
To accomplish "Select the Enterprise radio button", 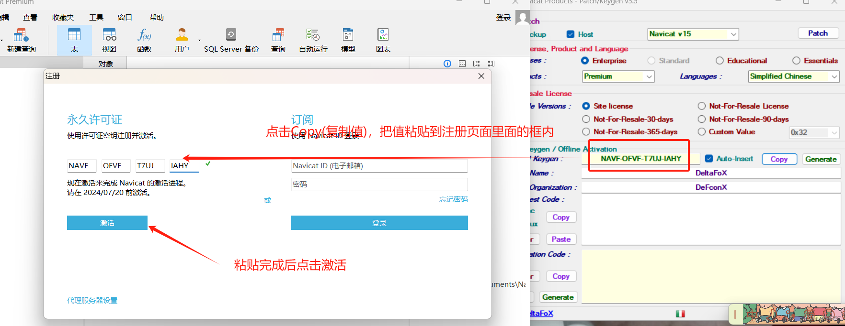I will pyautogui.click(x=585, y=61).
